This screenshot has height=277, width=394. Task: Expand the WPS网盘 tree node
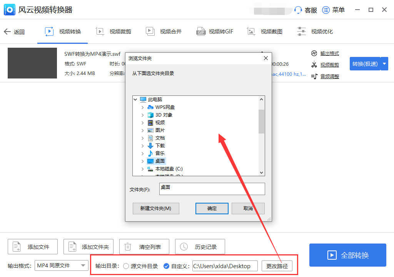(x=142, y=107)
